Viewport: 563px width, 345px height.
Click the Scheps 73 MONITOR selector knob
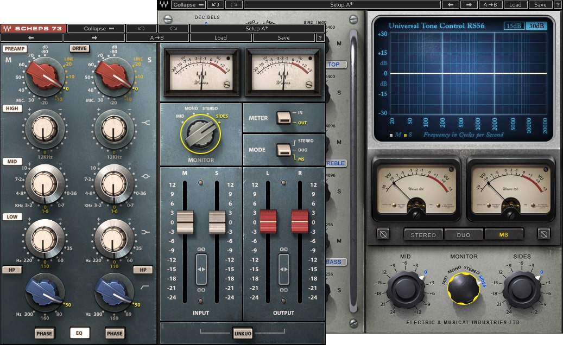[x=201, y=134]
